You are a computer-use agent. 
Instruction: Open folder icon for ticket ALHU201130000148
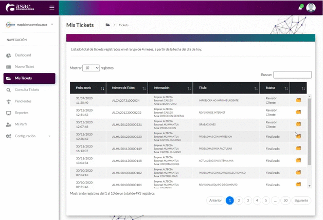[x=298, y=160]
